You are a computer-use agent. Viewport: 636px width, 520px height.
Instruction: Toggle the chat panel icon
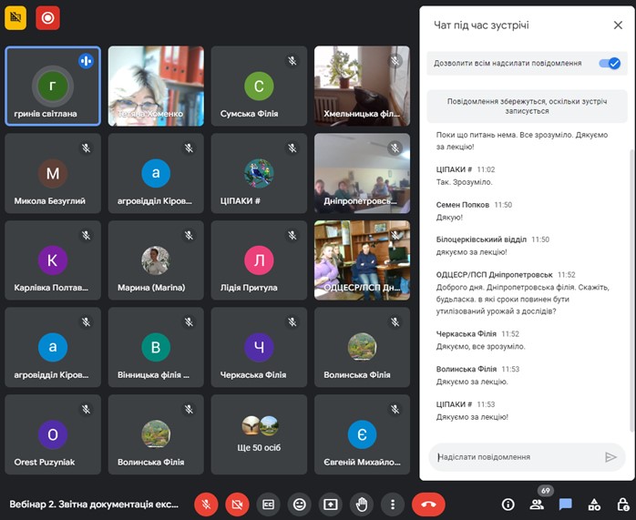tap(565, 504)
